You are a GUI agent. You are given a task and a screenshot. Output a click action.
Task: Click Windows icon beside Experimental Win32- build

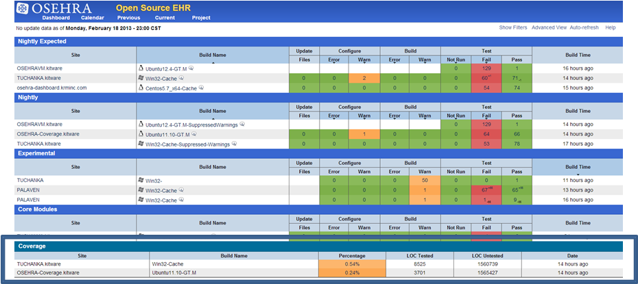click(141, 180)
